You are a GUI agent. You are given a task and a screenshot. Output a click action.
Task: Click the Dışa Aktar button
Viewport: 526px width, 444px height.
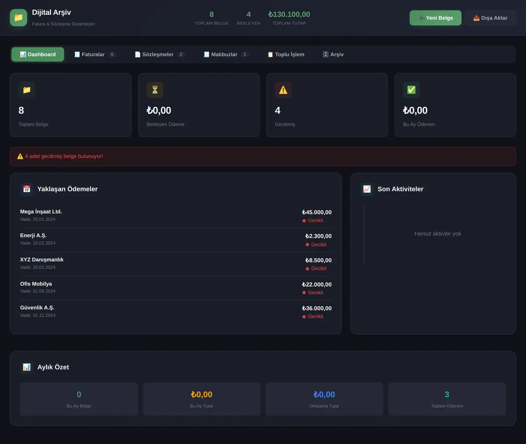click(490, 18)
